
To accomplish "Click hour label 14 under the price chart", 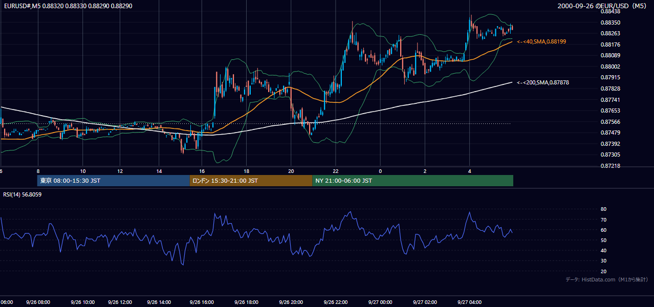I will 159,171.
